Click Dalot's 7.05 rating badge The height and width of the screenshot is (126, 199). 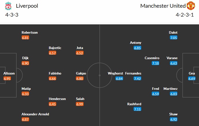click(174, 38)
